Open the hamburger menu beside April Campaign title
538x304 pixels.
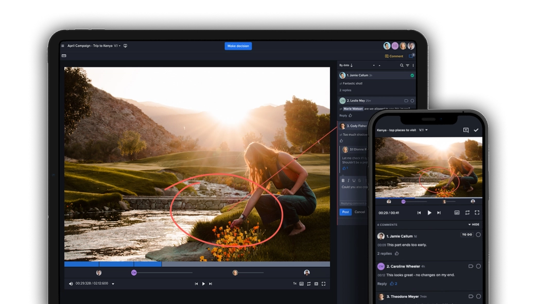point(63,46)
